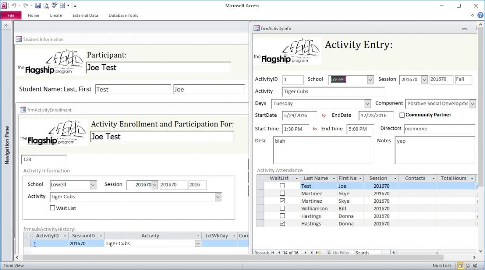Switch to Design View in status bar
The height and width of the screenshot is (270, 485).
click(475, 265)
